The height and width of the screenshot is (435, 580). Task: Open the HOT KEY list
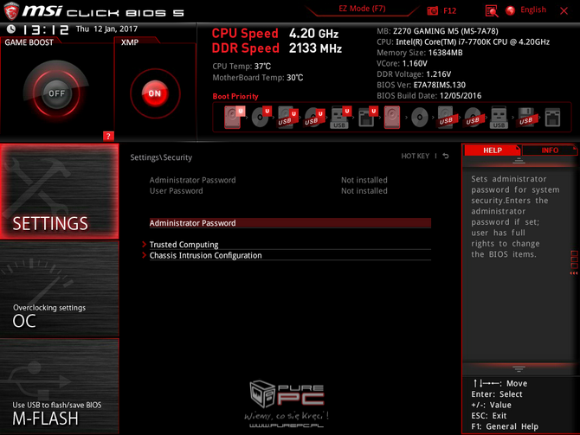pos(415,156)
